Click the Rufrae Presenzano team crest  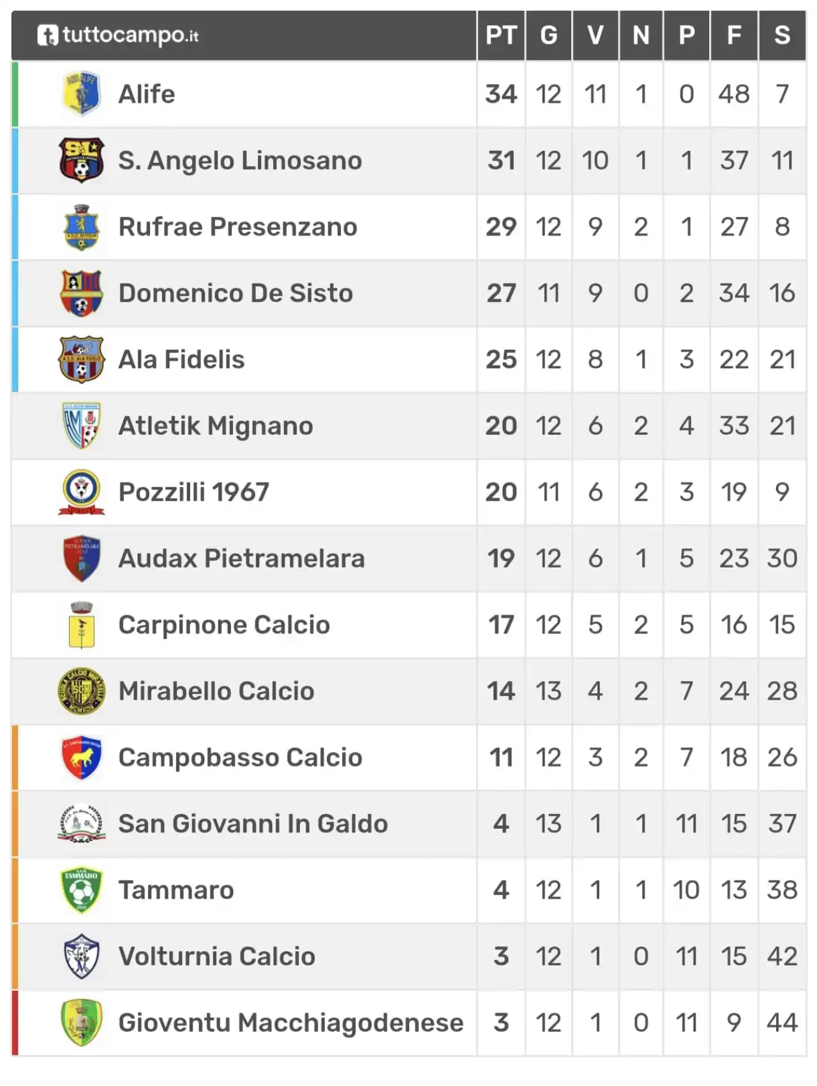(81, 227)
